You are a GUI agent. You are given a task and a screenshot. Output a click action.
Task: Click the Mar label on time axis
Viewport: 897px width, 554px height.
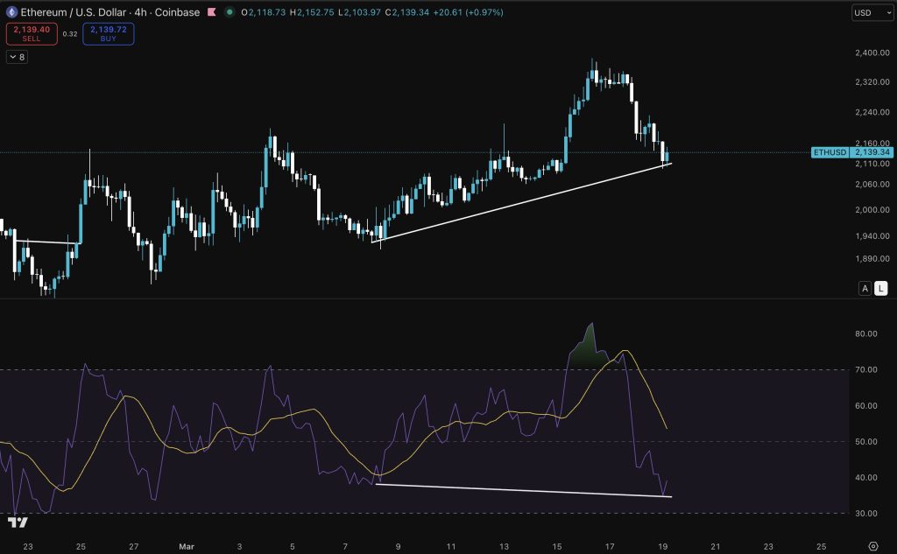coord(186,545)
